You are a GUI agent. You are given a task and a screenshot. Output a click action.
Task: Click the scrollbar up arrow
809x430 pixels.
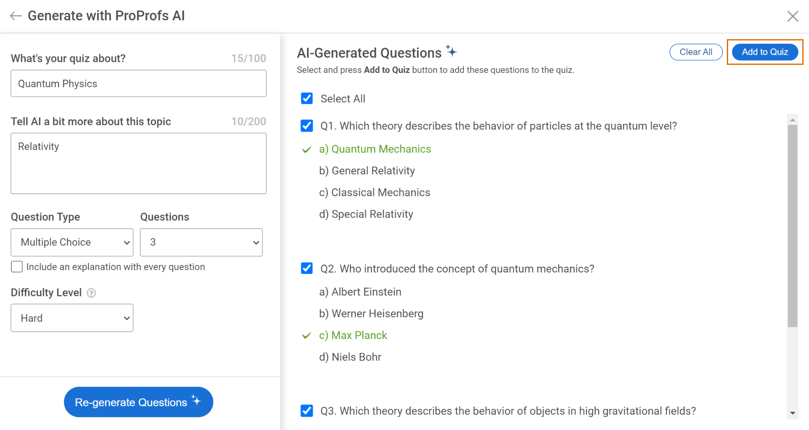click(793, 120)
